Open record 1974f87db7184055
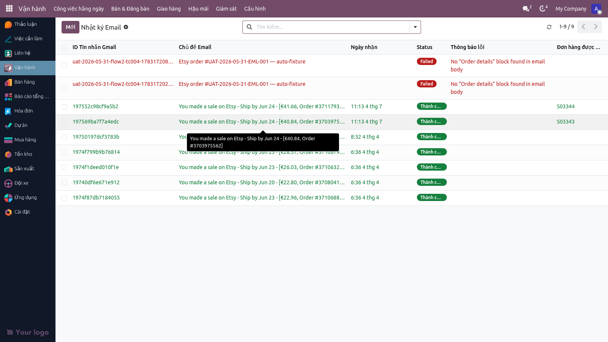This screenshot has width=608, height=342. pos(96,198)
